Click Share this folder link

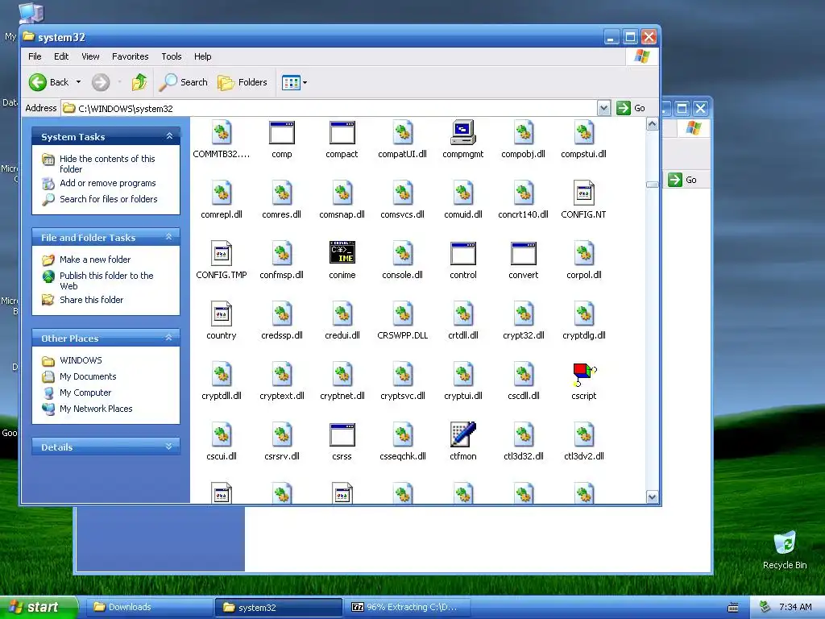(x=92, y=300)
